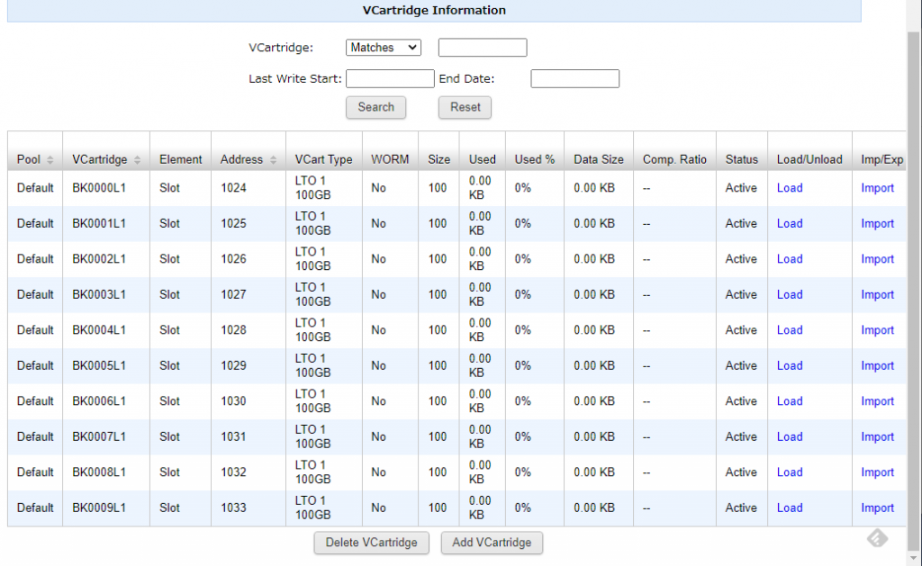Load cartridge BK0008L1
Viewport: 922px width, 566px height.
coord(789,472)
